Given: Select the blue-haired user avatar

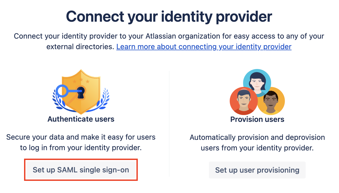Looking at the screenshot, I should 257,82.
